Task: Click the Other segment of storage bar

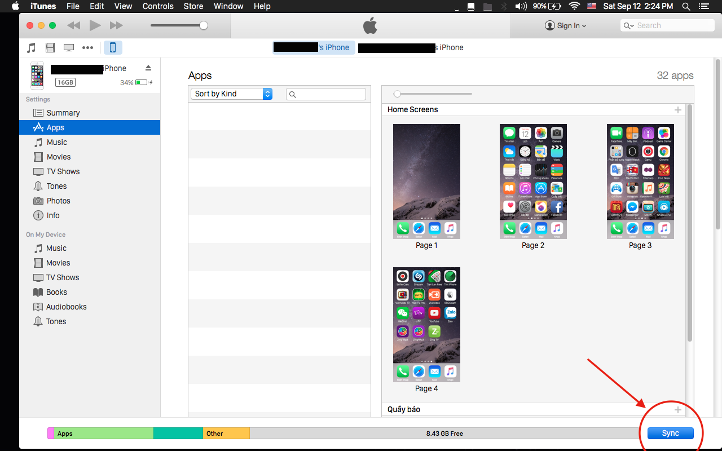Action: pos(226,434)
